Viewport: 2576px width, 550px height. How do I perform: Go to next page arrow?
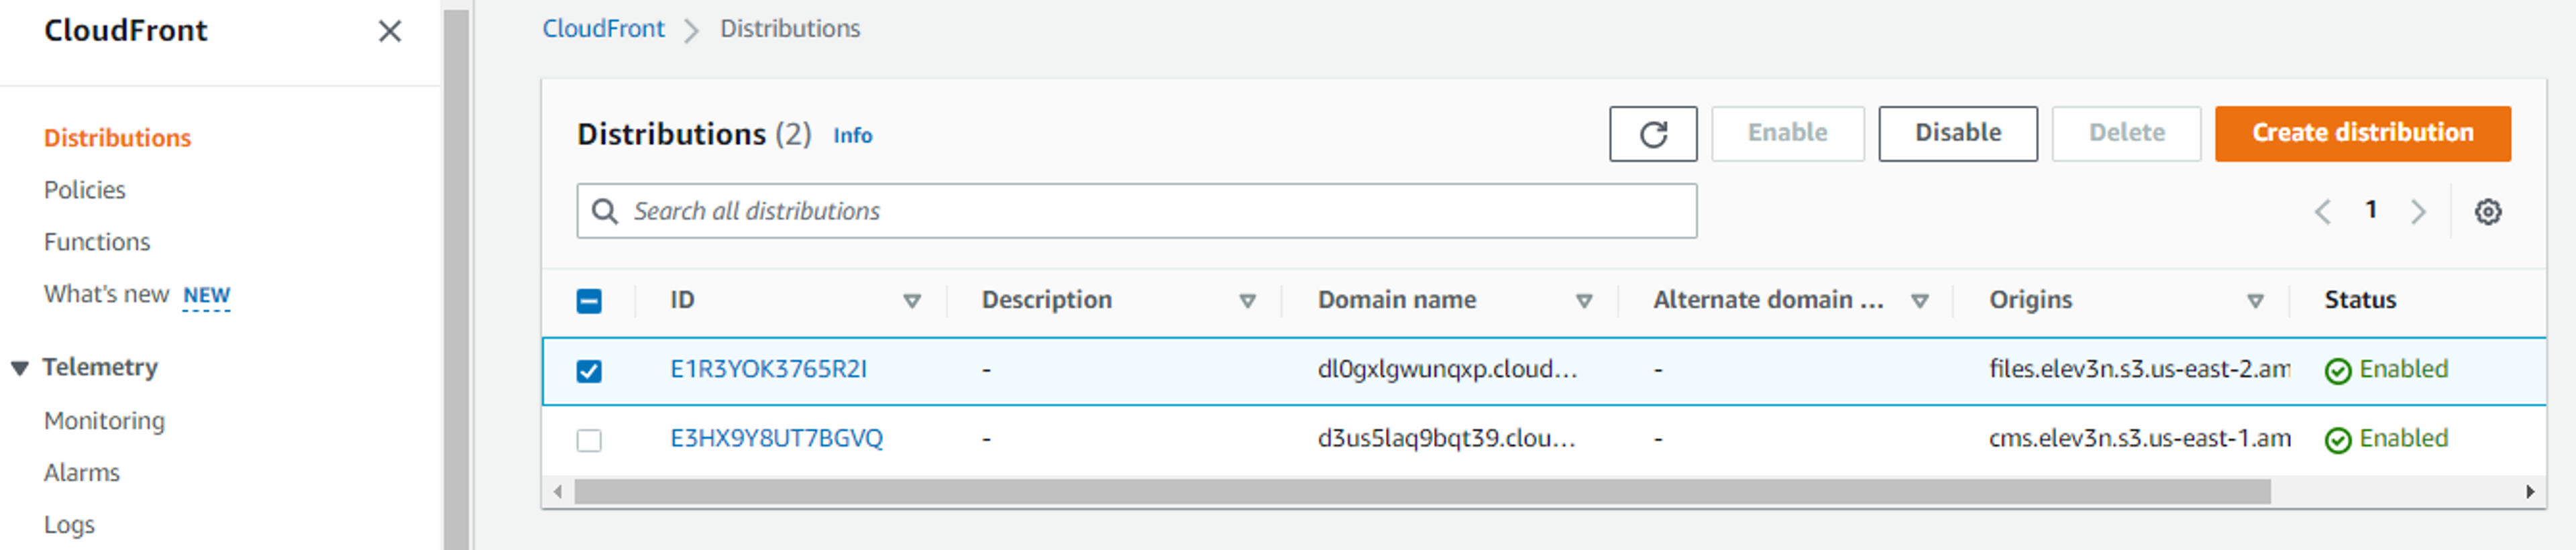coord(2418,212)
